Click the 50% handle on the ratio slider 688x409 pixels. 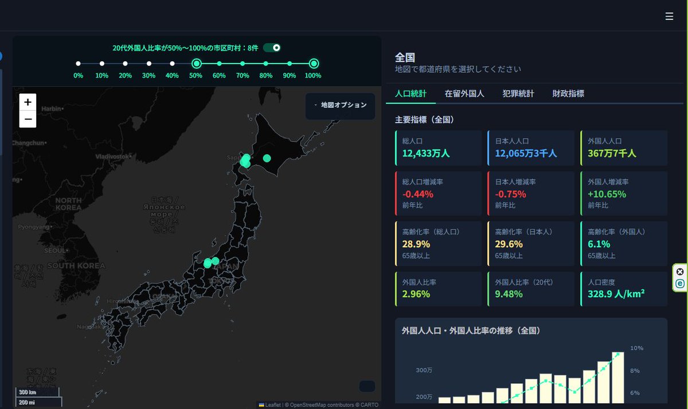196,63
